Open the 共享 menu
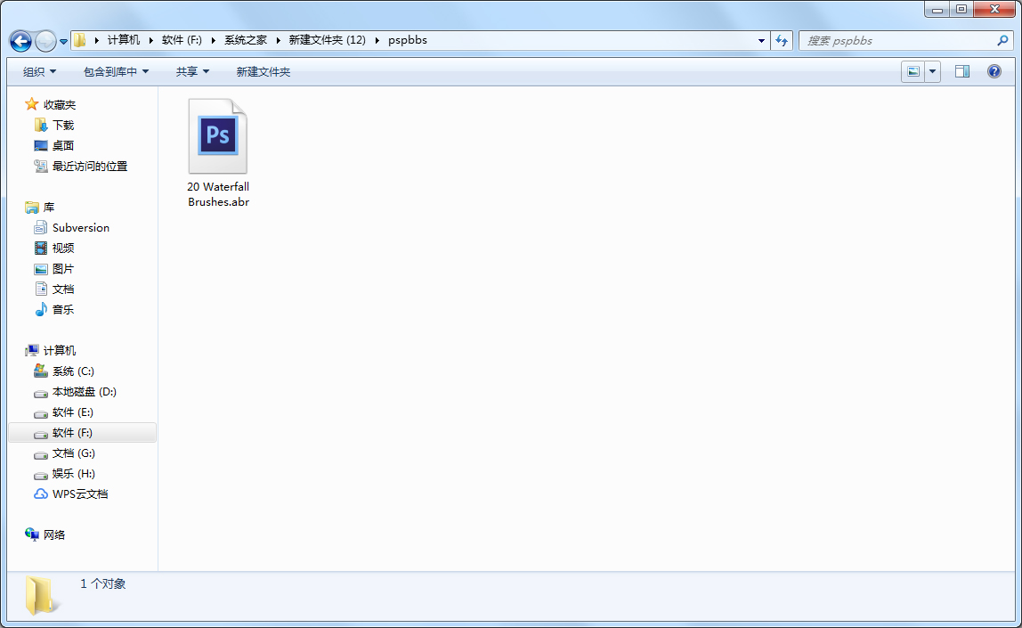 [x=192, y=72]
